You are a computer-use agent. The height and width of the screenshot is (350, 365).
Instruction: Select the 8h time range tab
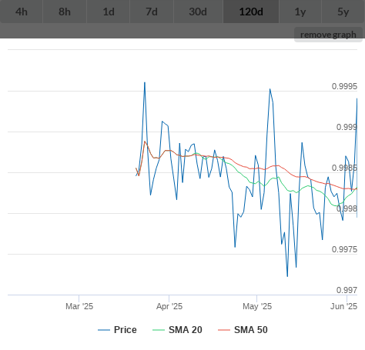click(x=65, y=12)
